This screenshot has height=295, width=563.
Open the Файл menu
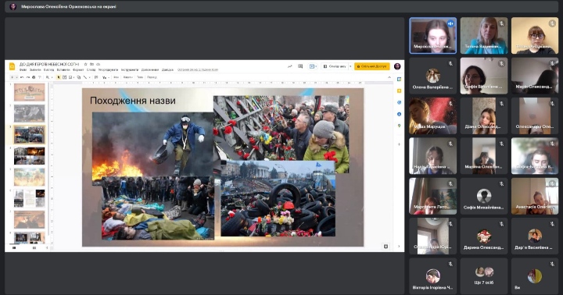pos(23,70)
